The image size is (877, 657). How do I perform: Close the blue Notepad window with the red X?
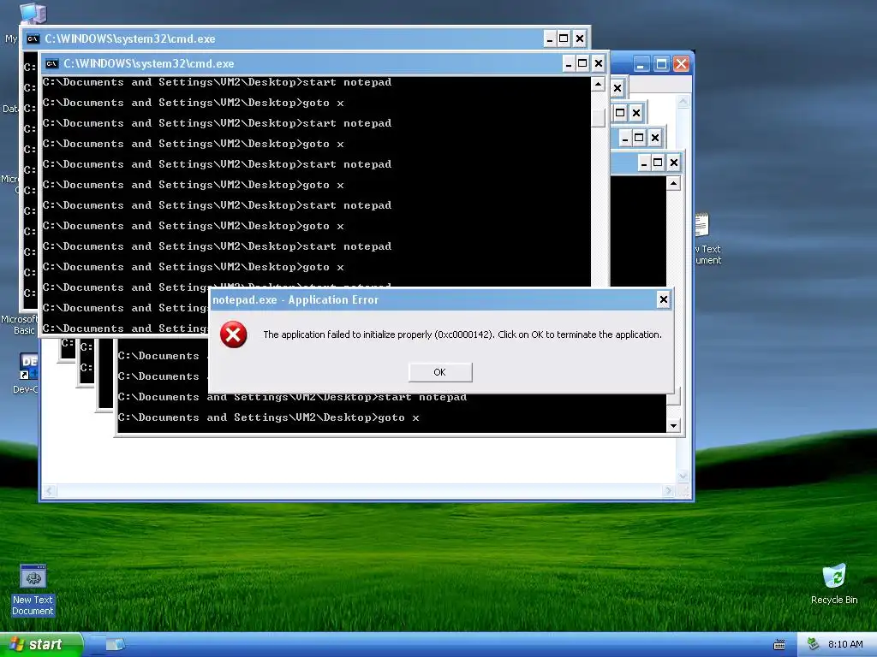[681, 64]
